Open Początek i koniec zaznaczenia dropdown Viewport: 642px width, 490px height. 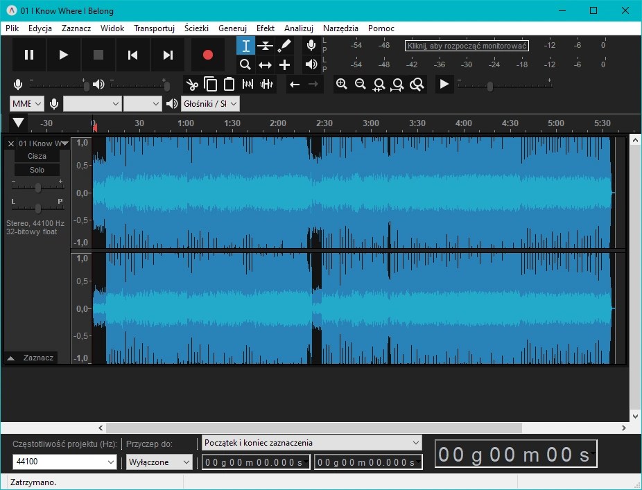(x=312, y=442)
